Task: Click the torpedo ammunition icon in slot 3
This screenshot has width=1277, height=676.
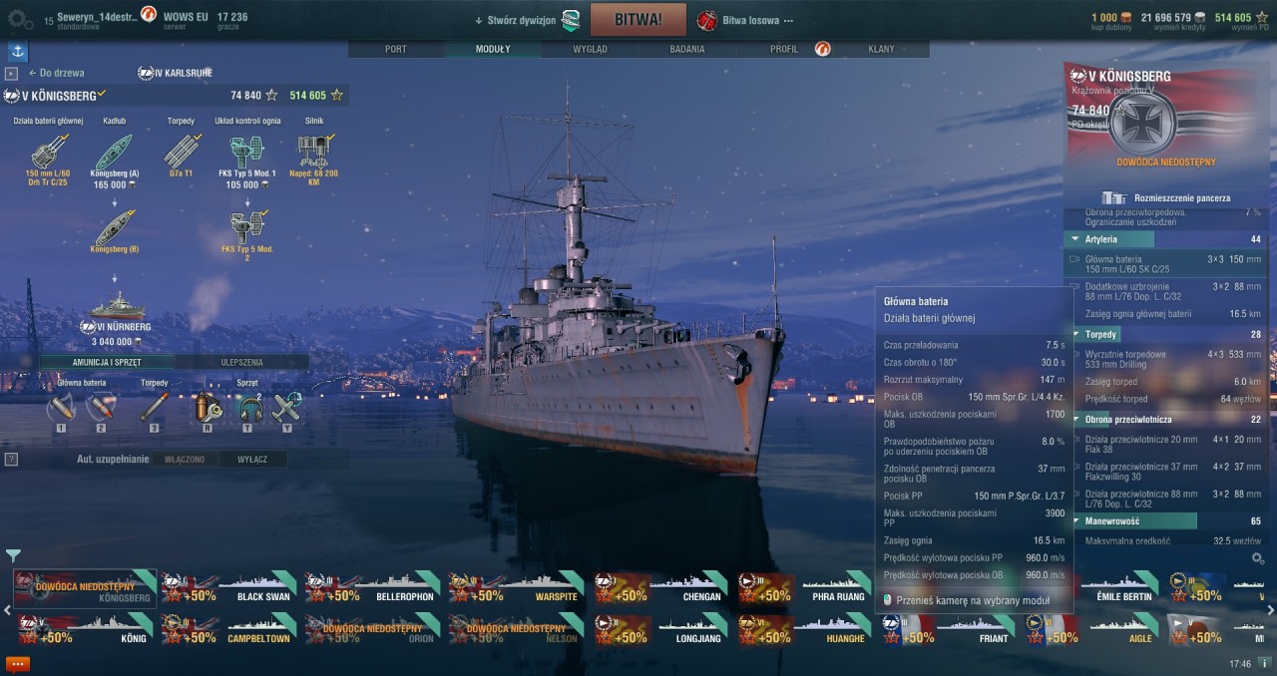Action: [x=154, y=408]
